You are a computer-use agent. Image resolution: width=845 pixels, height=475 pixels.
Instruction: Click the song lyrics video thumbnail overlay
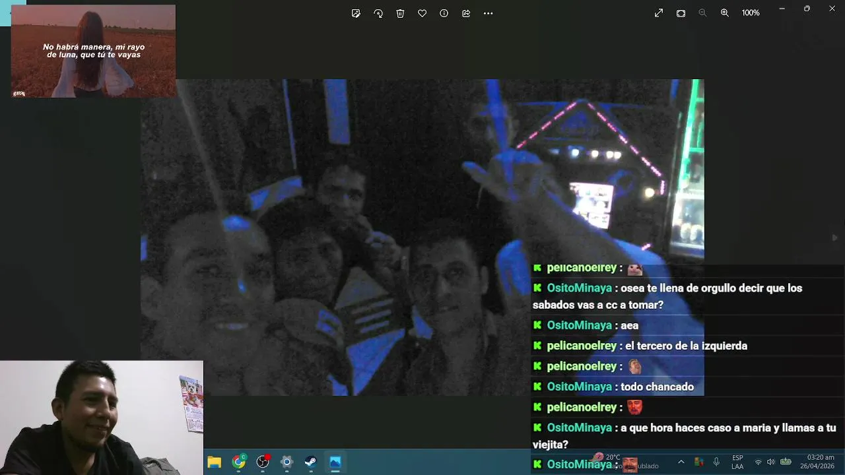[x=93, y=51]
